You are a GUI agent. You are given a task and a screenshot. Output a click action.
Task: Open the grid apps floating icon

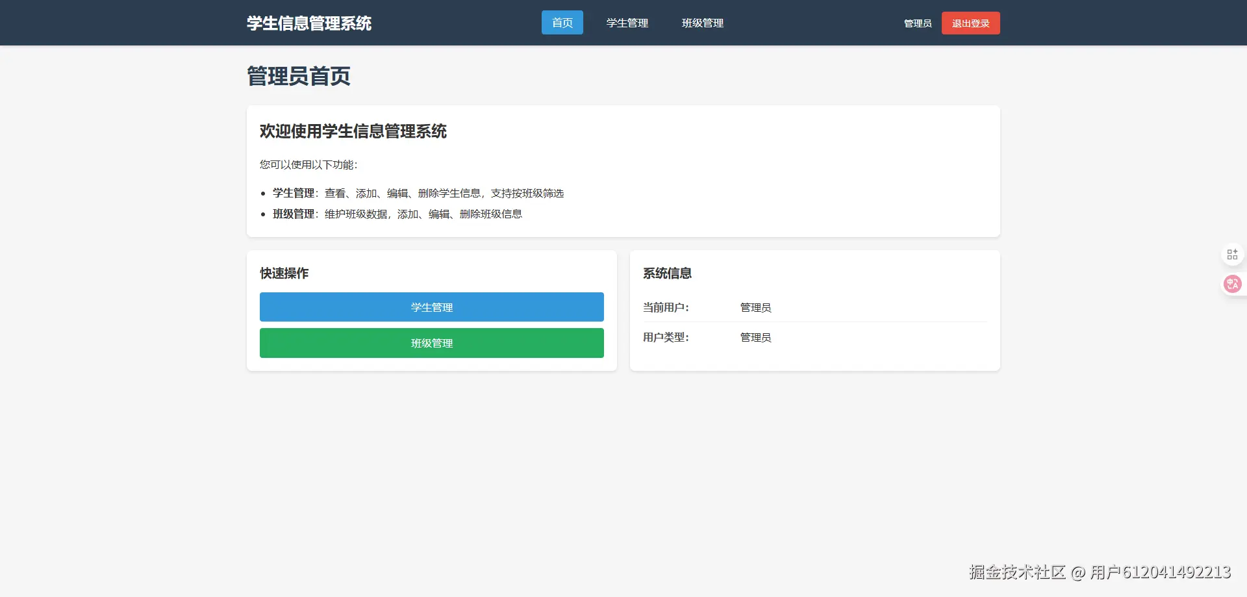click(1232, 254)
